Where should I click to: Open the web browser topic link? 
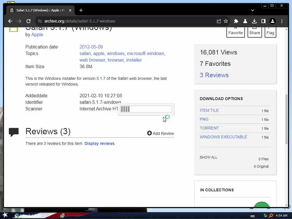[x=92, y=60]
